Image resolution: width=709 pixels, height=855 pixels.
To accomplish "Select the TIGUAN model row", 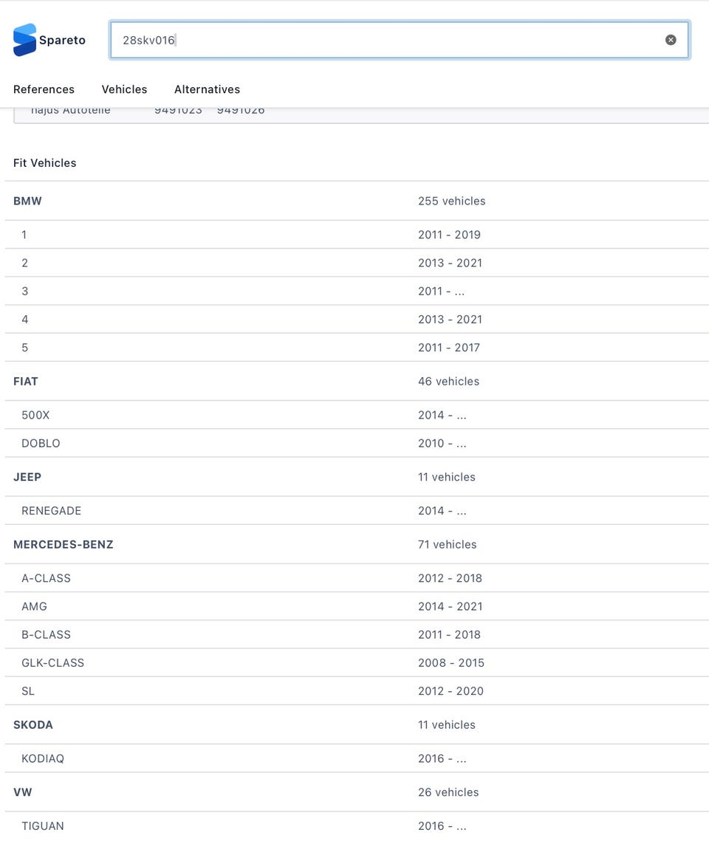I will (357, 825).
